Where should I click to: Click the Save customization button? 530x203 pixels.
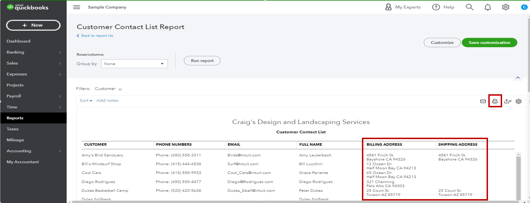tap(489, 43)
